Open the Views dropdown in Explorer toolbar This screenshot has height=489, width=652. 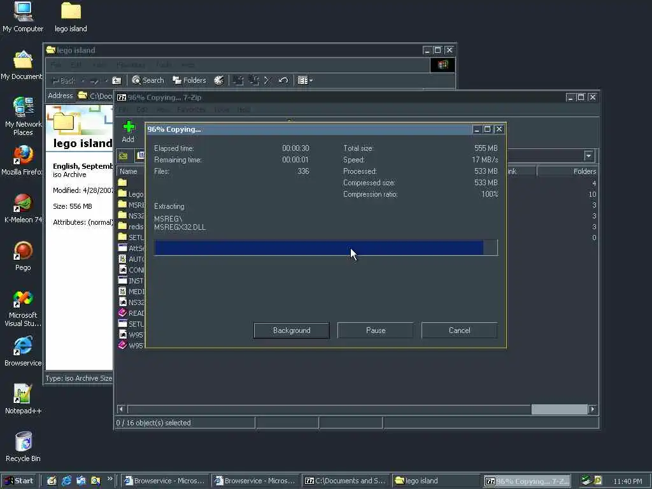305,80
